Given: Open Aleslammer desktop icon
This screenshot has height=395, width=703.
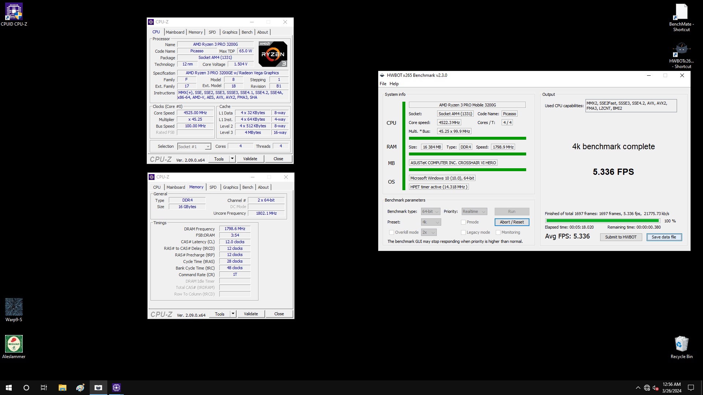Looking at the screenshot, I should click(x=14, y=347).
